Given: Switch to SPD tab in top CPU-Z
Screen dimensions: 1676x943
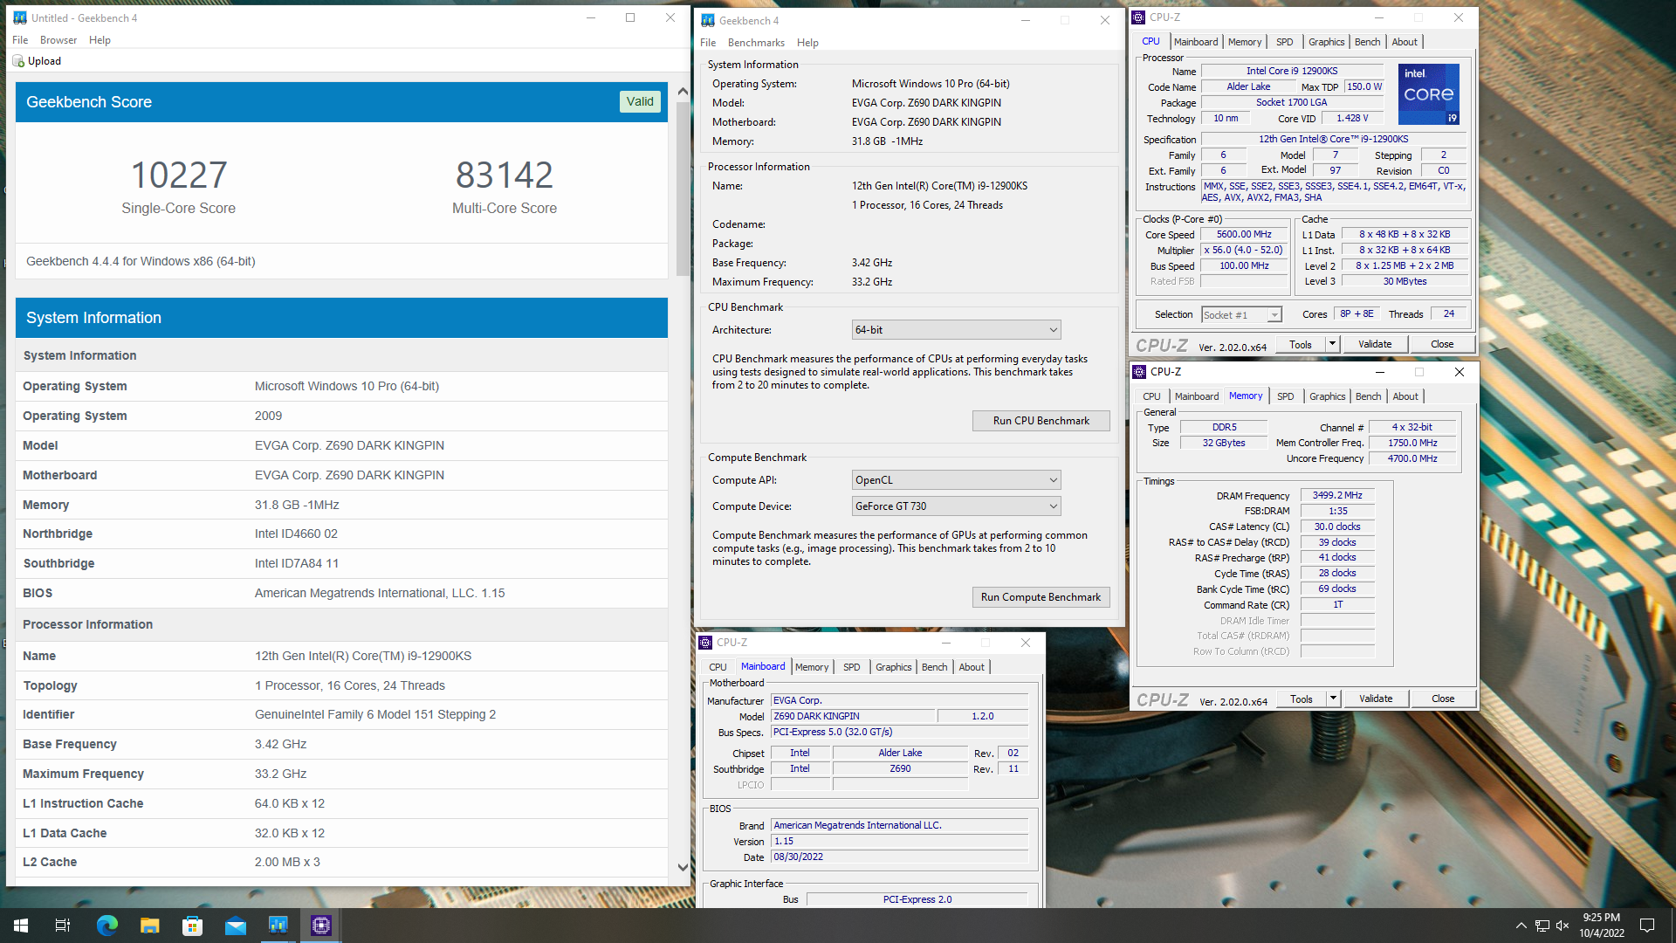Looking at the screenshot, I should point(1284,42).
